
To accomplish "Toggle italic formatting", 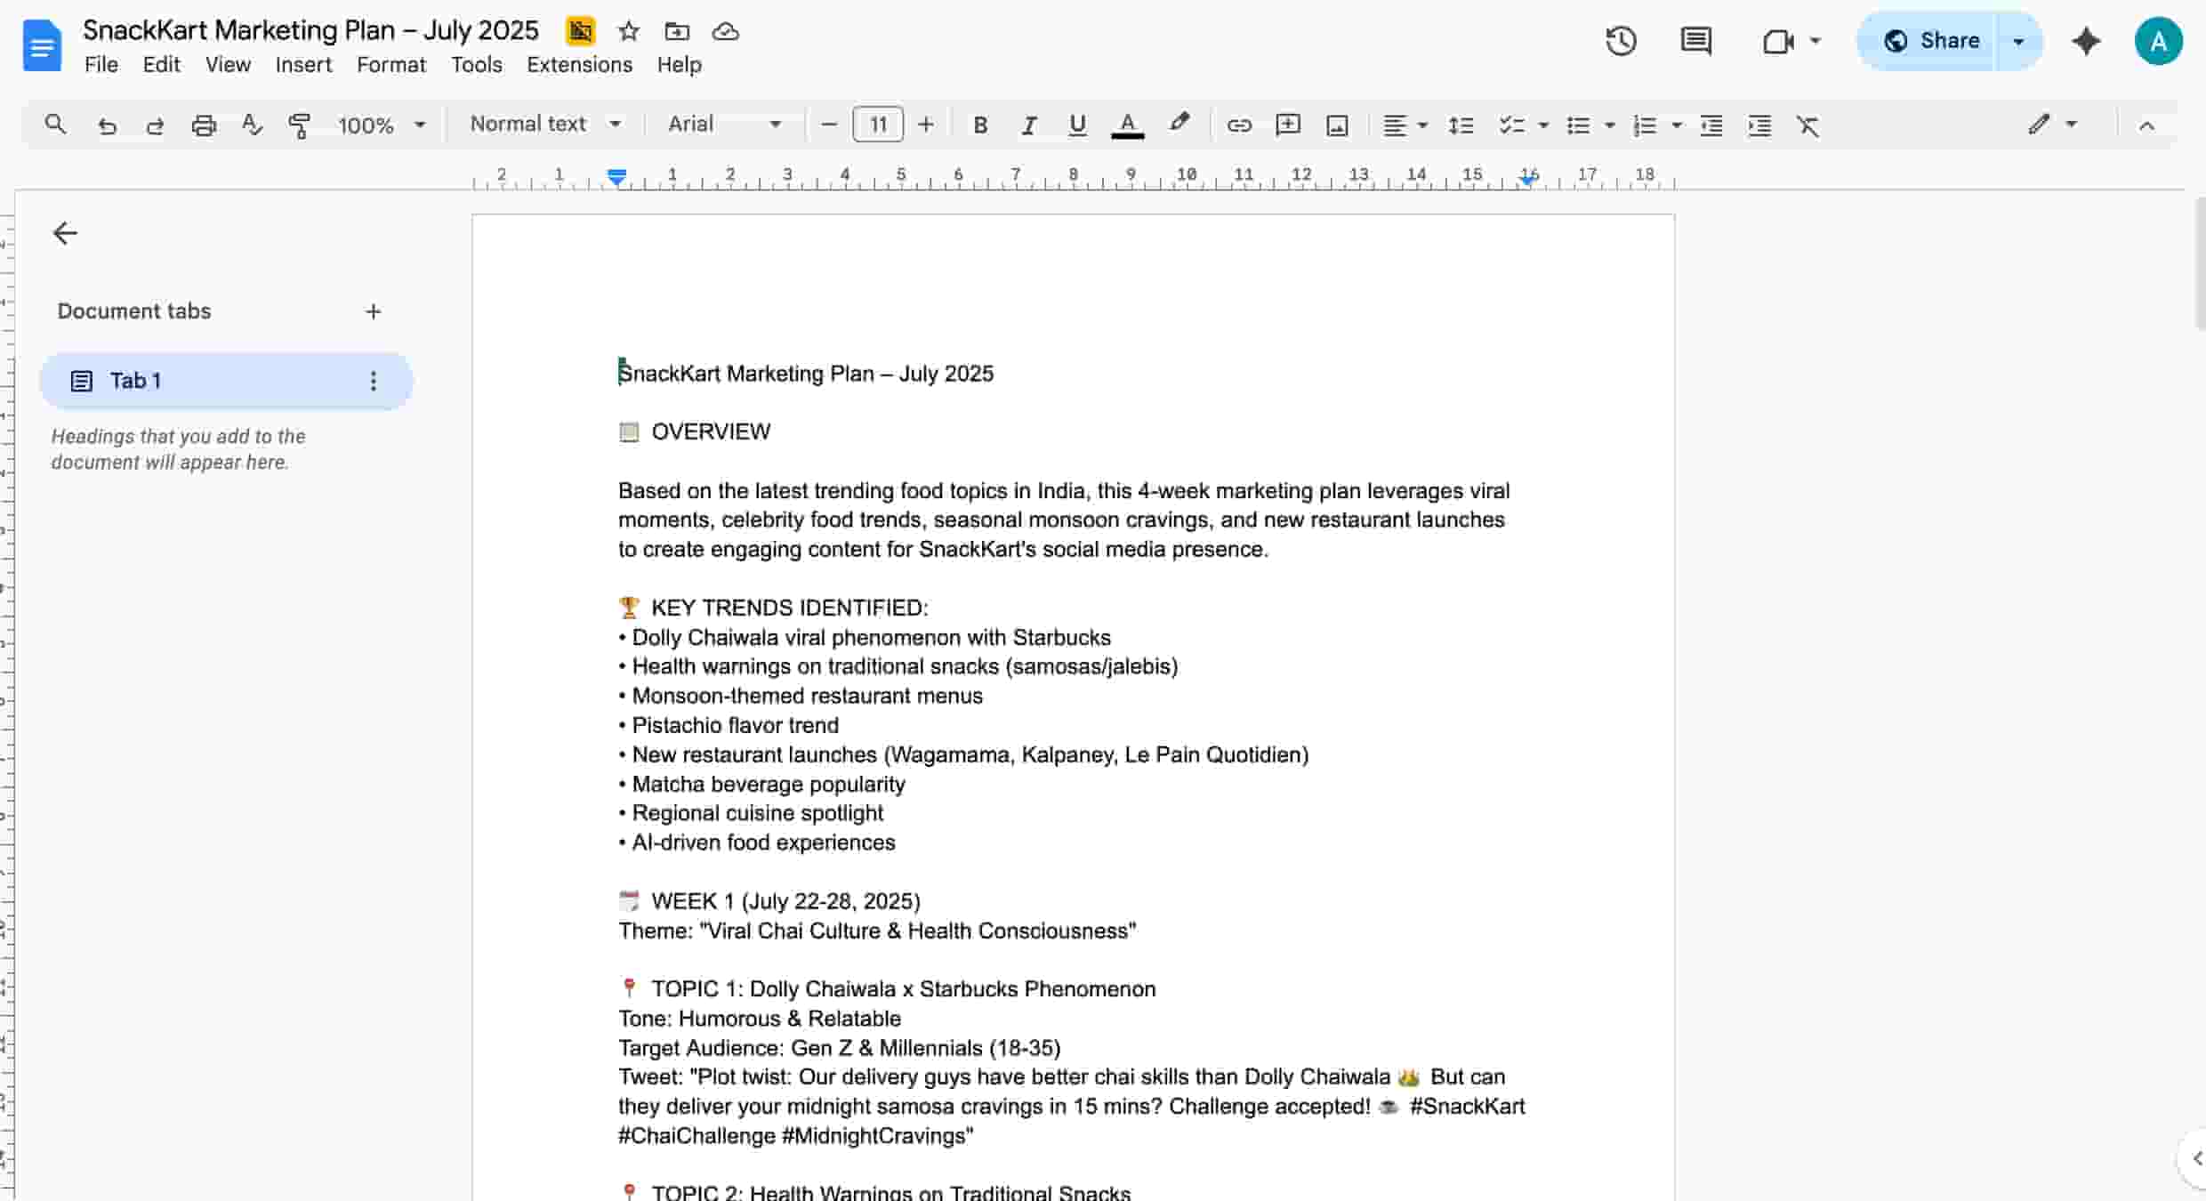I will [x=1029, y=125].
